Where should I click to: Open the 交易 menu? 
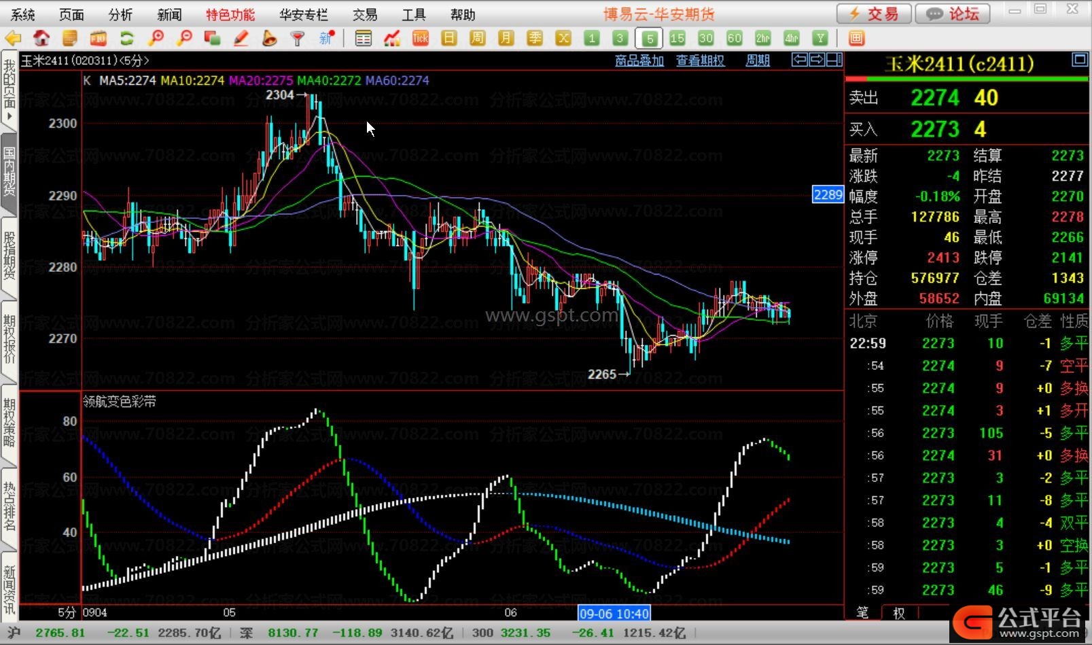365,14
